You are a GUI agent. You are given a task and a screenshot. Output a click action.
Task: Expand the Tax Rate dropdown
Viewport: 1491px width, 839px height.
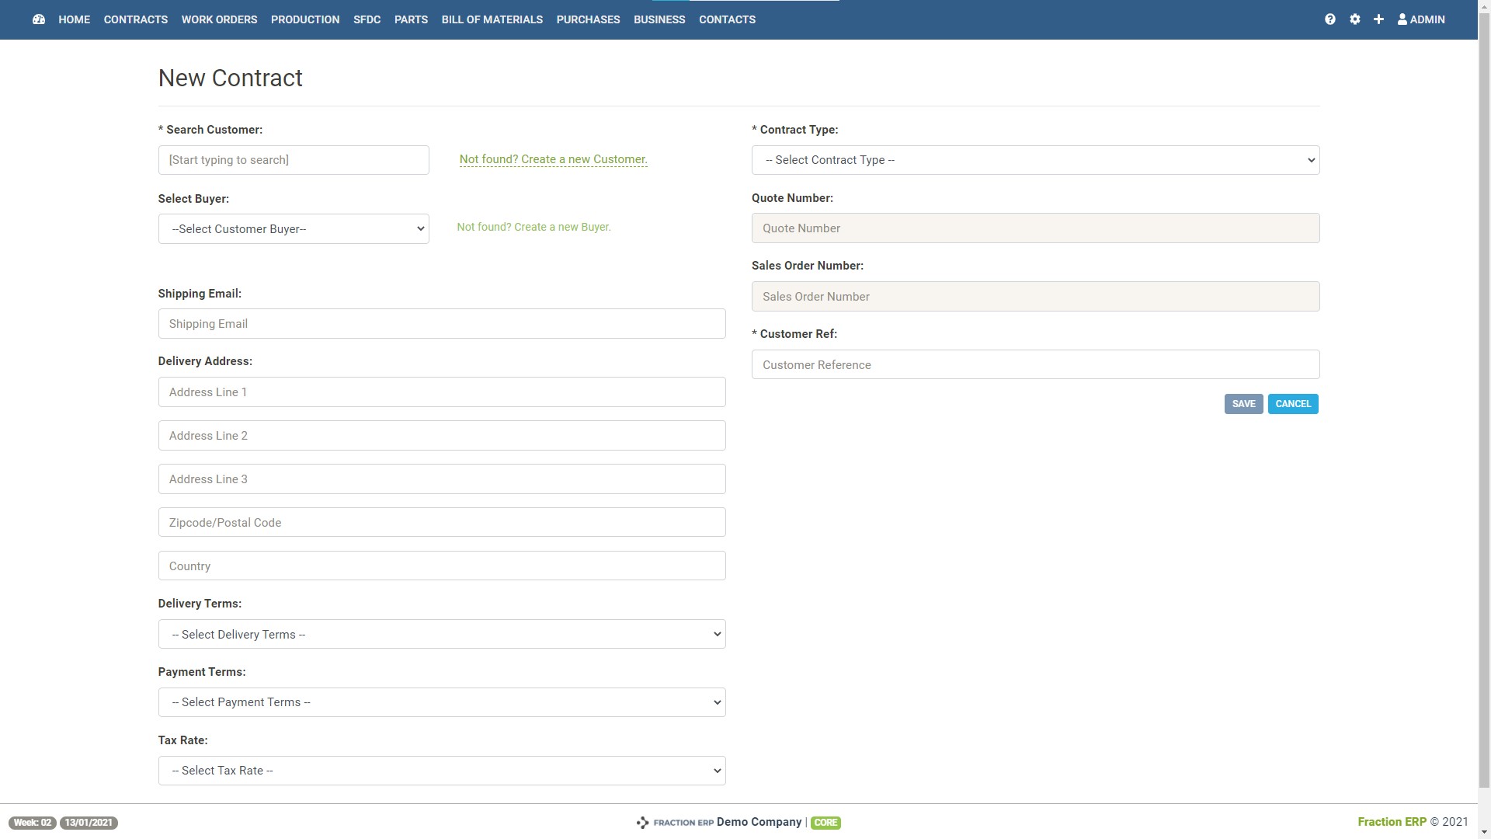point(441,771)
